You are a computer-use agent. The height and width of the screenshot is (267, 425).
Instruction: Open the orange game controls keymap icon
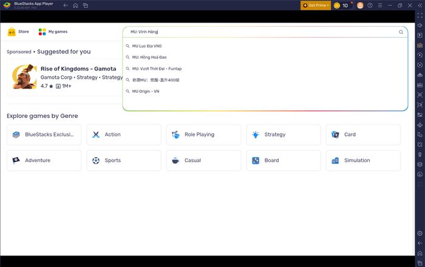[420, 46]
